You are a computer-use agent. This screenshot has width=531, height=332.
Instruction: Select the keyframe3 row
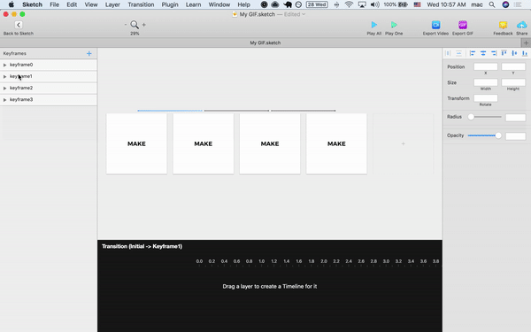[x=49, y=99]
